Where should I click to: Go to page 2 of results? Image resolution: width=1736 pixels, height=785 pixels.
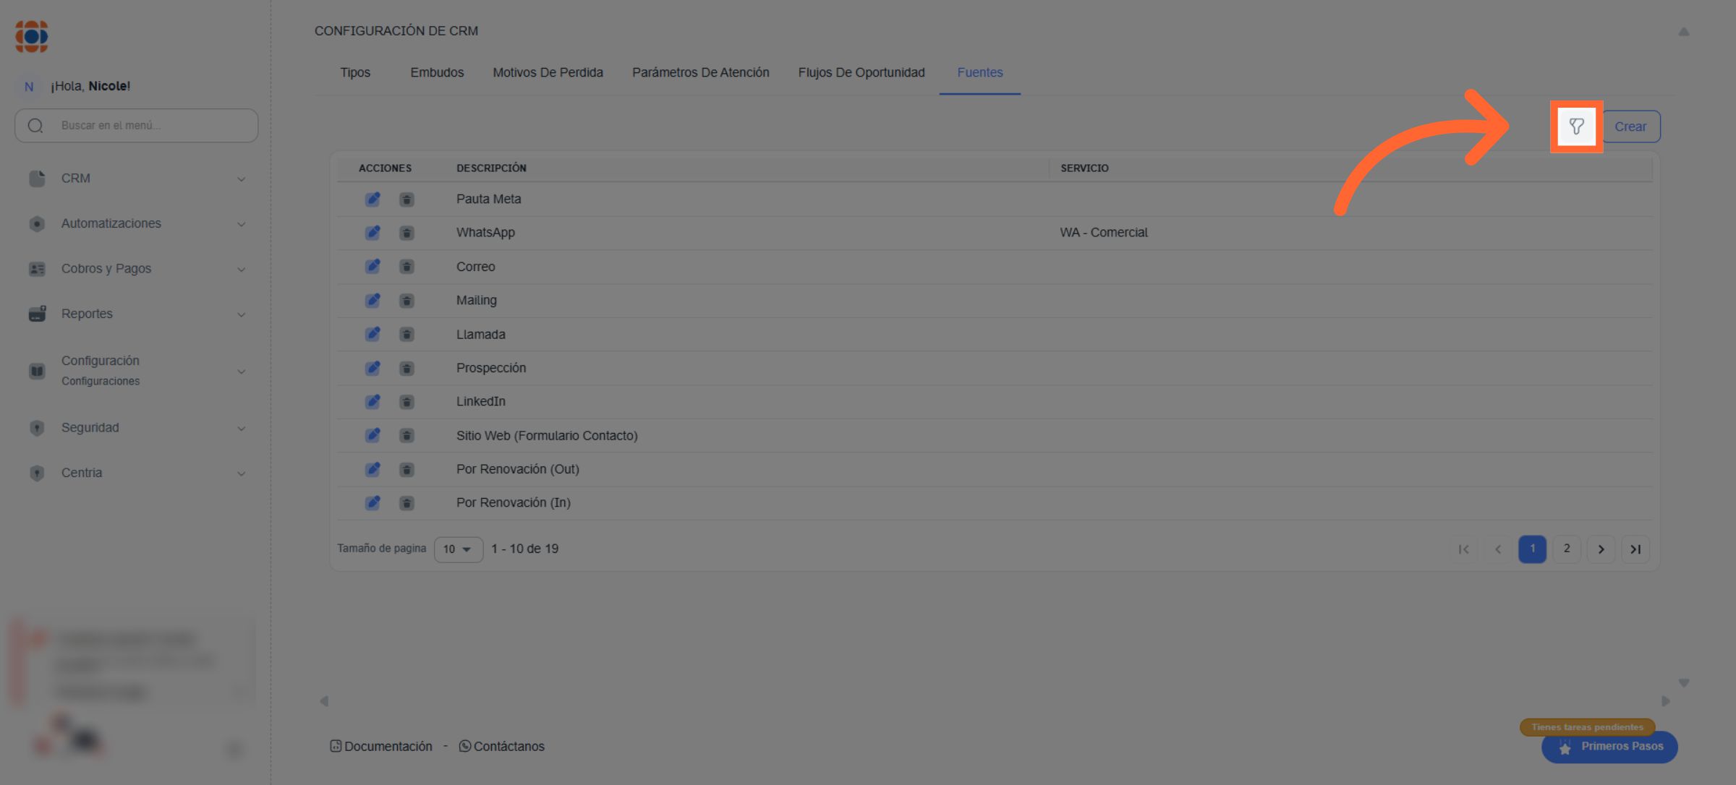[1566, 549]
